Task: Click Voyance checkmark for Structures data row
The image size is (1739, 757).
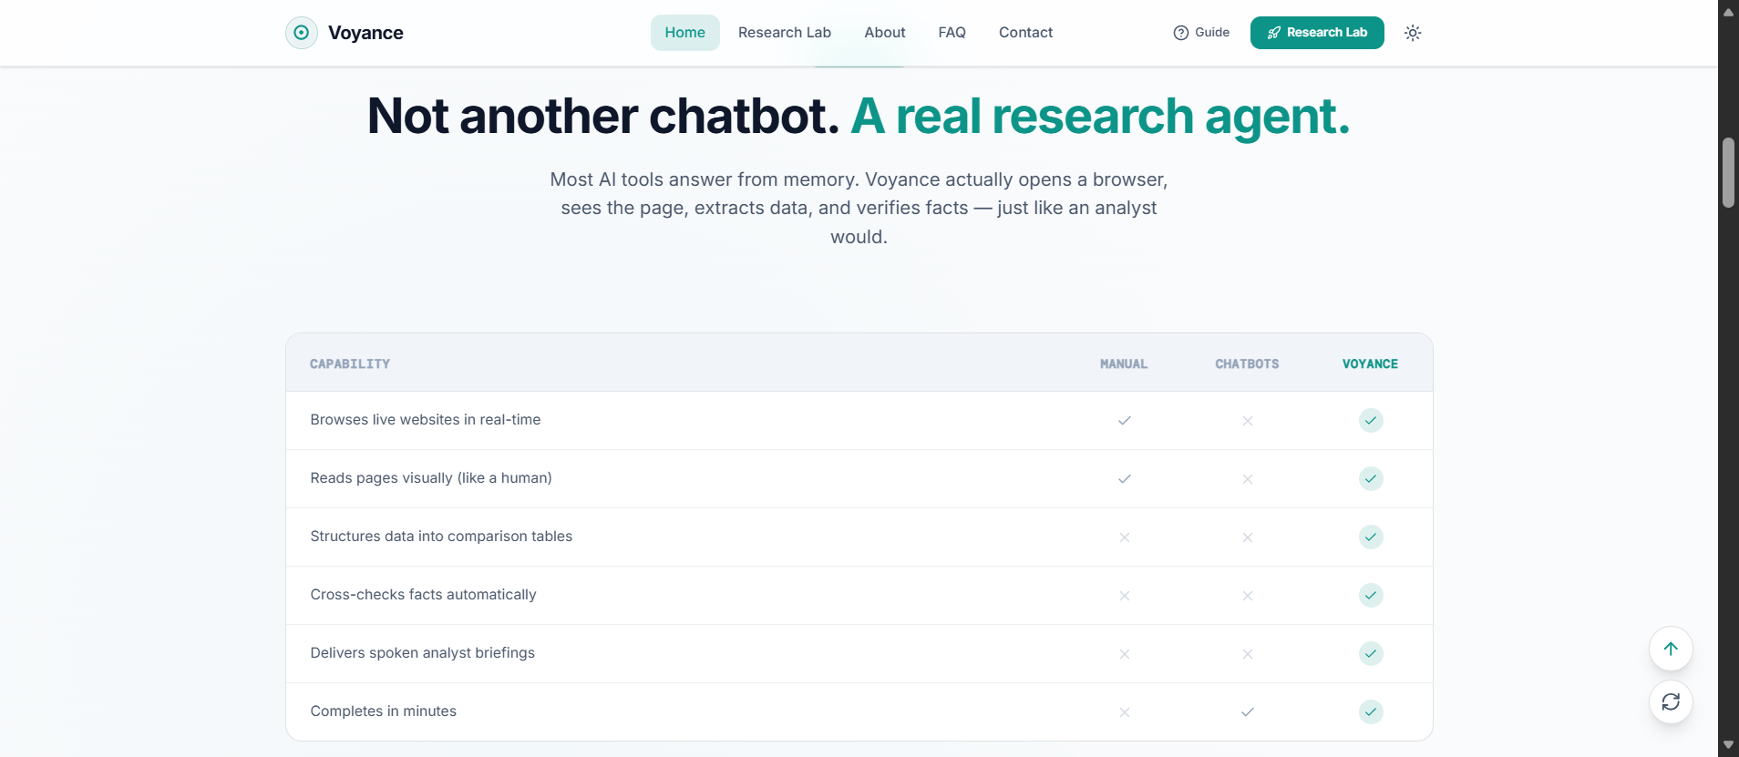Action: (x=1371, y=537)
